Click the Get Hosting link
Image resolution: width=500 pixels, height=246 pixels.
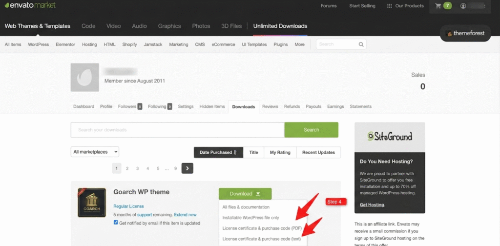(372, 205)
